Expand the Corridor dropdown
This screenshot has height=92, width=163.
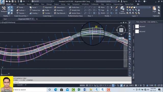coord(51,13)
